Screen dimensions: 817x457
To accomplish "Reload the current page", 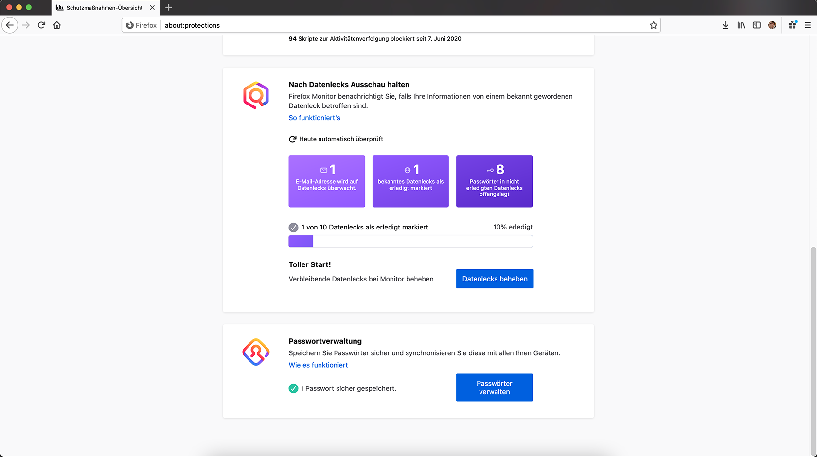I will pos(41,25).
